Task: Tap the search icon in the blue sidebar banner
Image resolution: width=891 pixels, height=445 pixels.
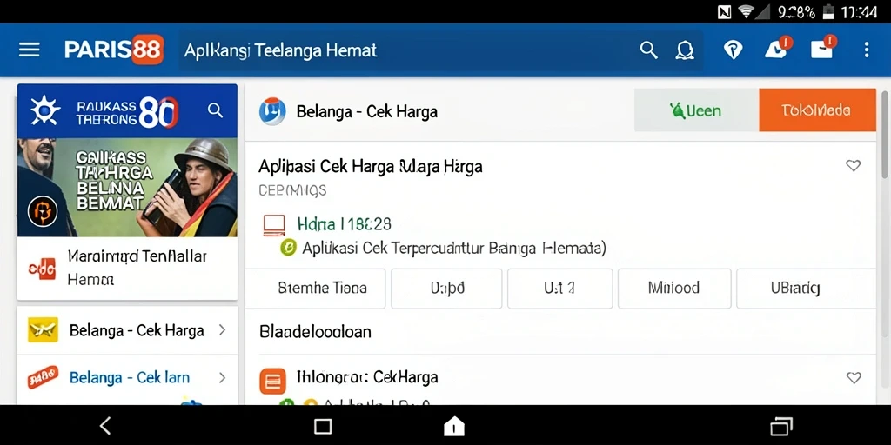Action: (216, 110)
